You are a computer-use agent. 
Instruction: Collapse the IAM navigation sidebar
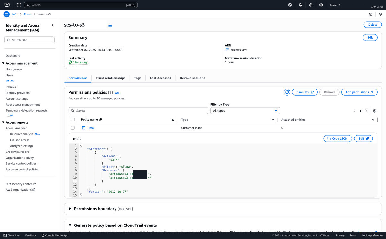pos(53,25)
